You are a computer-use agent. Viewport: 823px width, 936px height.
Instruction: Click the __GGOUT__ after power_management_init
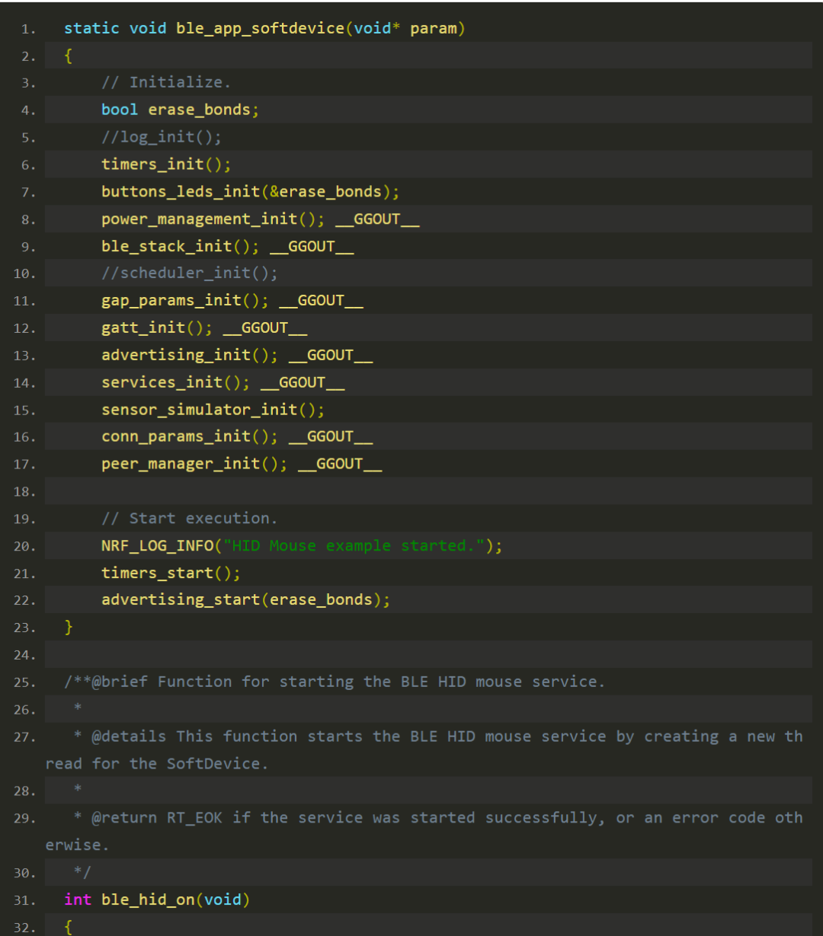(x=377, y=219)
